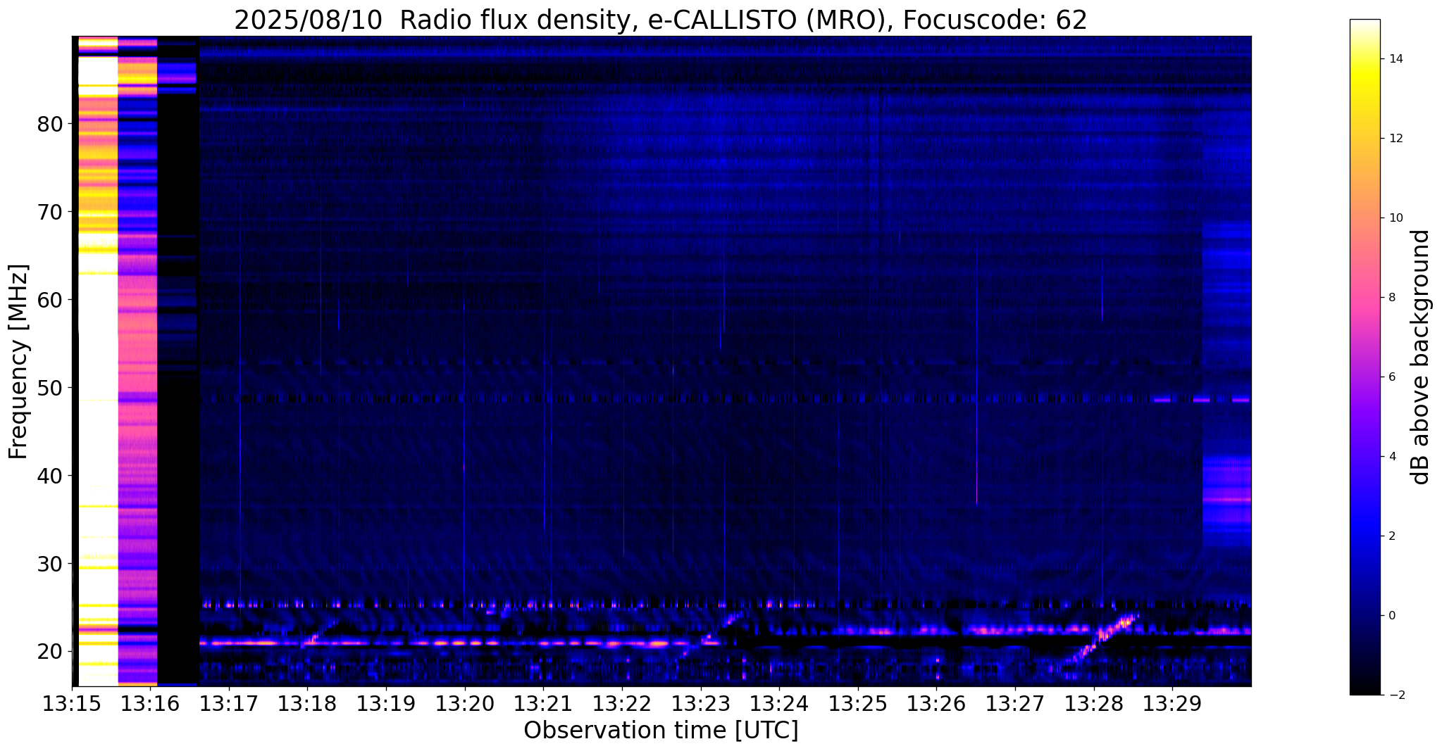Click the 13:27 time tick label
The image size is (1442, 751).
1015,702
